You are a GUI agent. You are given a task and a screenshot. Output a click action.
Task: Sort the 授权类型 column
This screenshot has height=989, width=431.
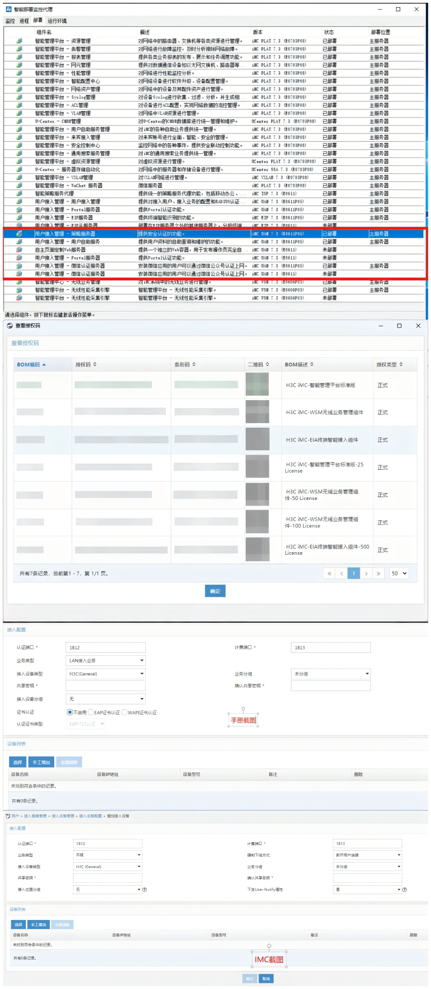pos(401,364)
